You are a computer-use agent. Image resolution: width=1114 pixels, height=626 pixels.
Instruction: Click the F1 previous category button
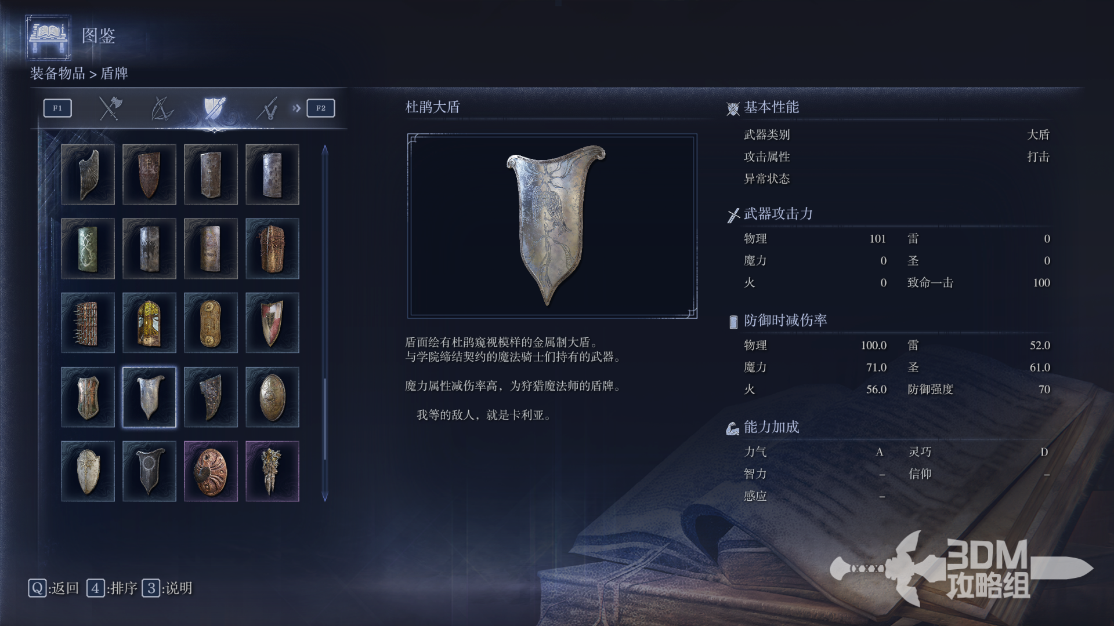[x=57, y=108]
